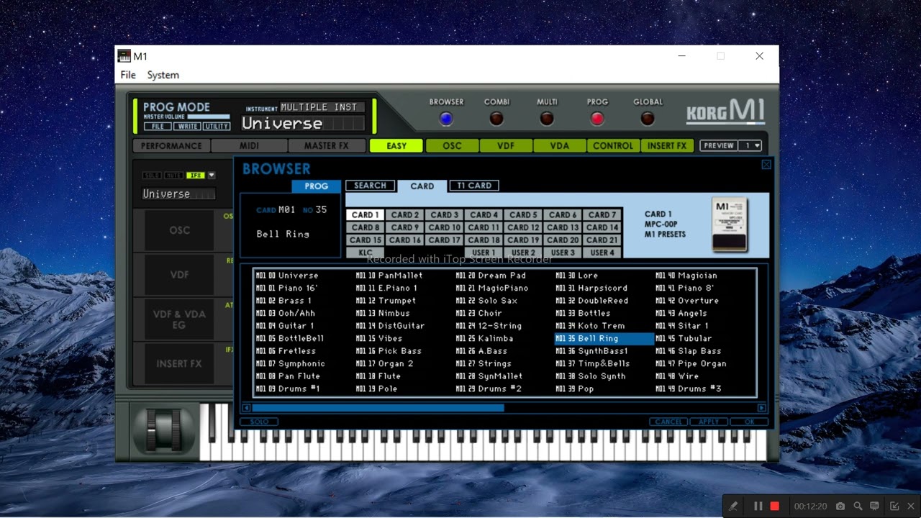Select the VDF page tab
921x518 pixels.
[x=506, y=146]
